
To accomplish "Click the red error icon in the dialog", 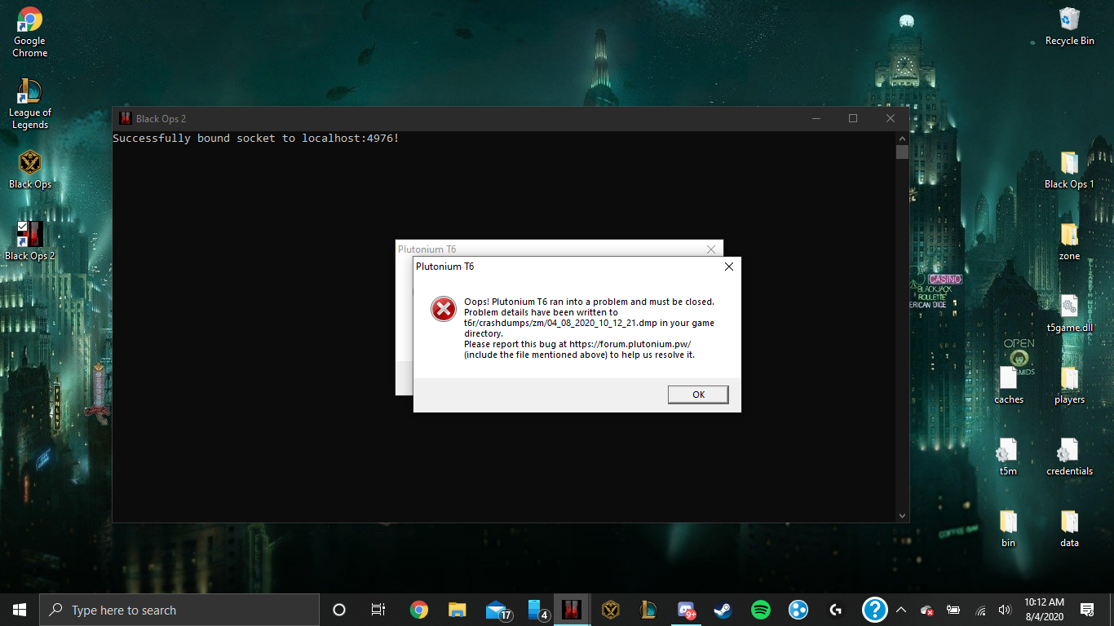I will pos(444,309).
